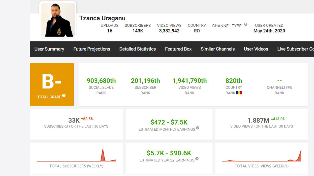
Task: Open the User Videos tab
Action: point(256,49)
